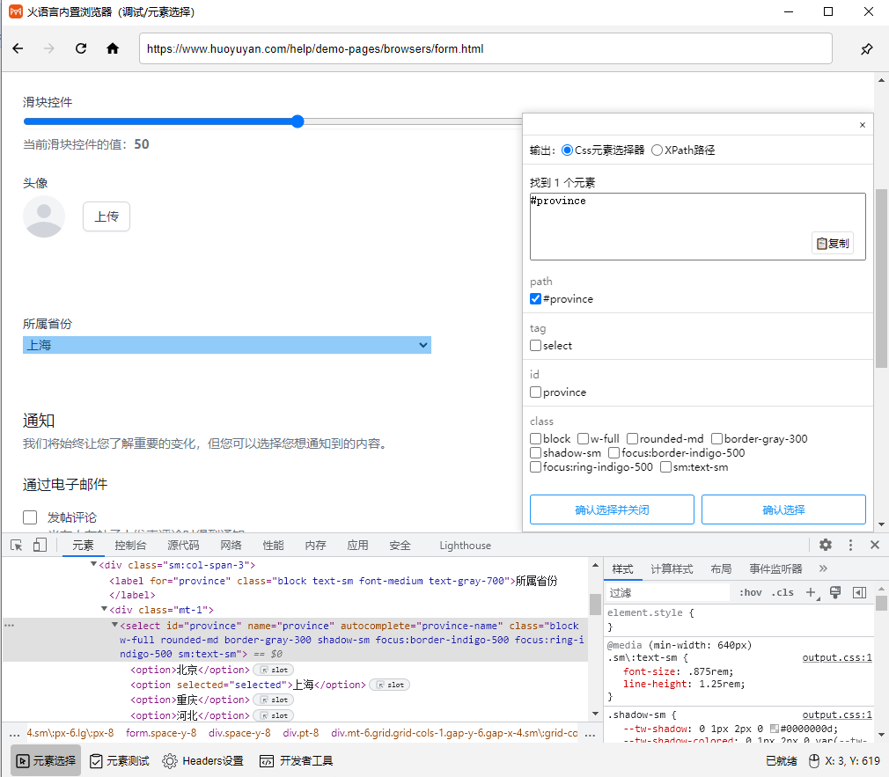
Task: Activate the DevTools inspect element cursor icon
Action: coord(17,546)
